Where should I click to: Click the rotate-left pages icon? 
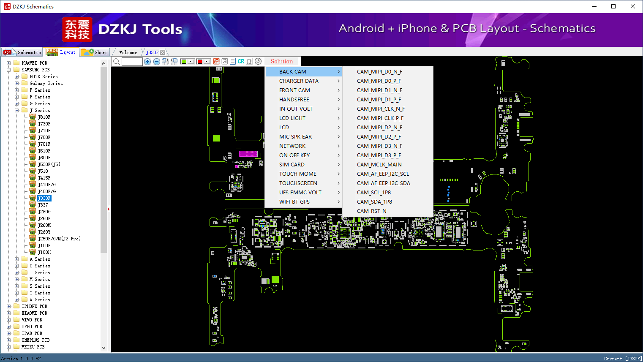pos(174,62)
